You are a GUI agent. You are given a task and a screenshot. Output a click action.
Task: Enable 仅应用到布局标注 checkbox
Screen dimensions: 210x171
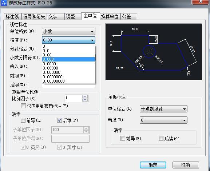click(23, 106)
